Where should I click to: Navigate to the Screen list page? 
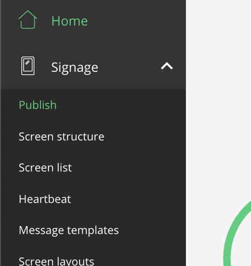point(45,167)
